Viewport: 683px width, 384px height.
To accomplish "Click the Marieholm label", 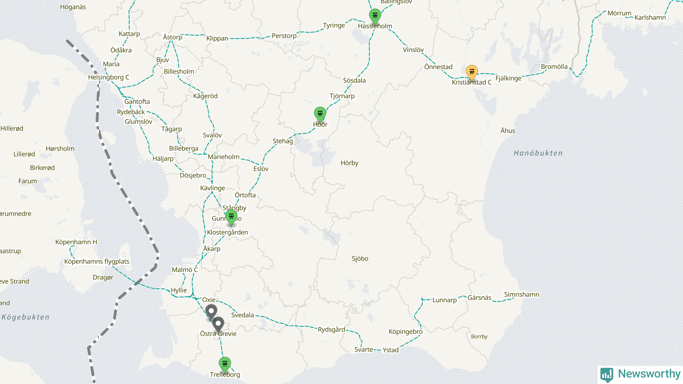I will click(x=224, y=157).
